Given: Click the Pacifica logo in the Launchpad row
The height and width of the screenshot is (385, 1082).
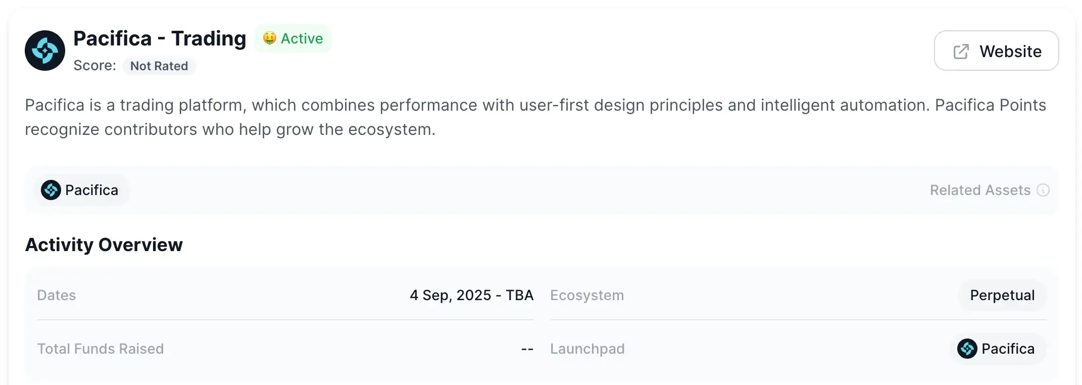Looking at the screenshot, I should click(x=967, y=349).
